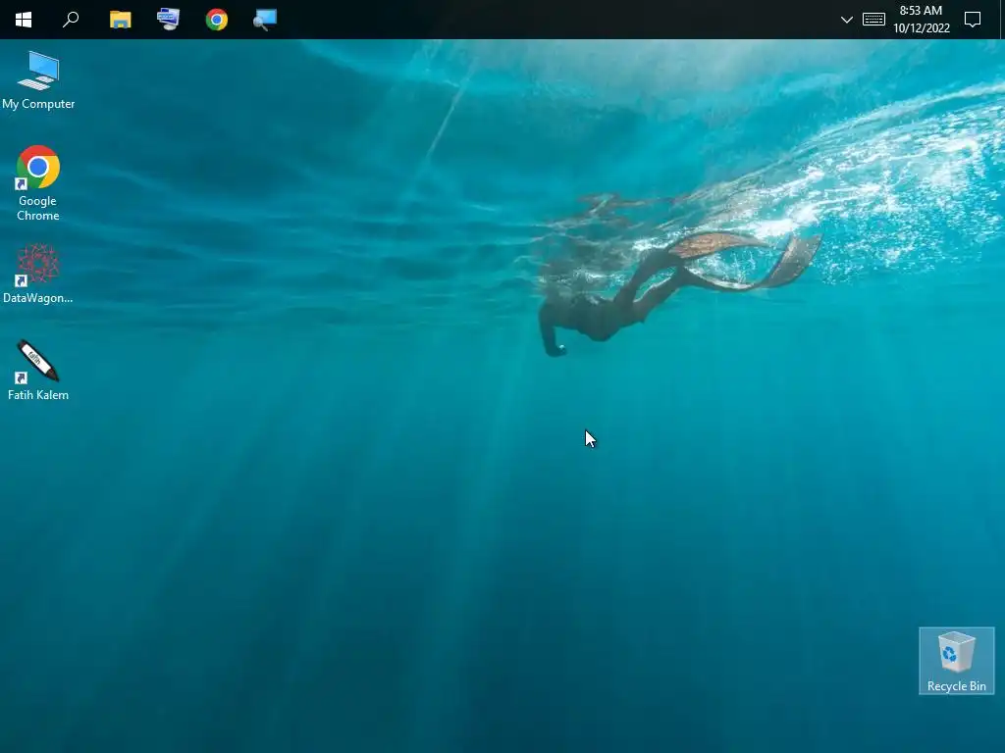Viewport: 1005px width, 753px height.
Task: Expand hidden system tray icons chevron
Action: 847,20
